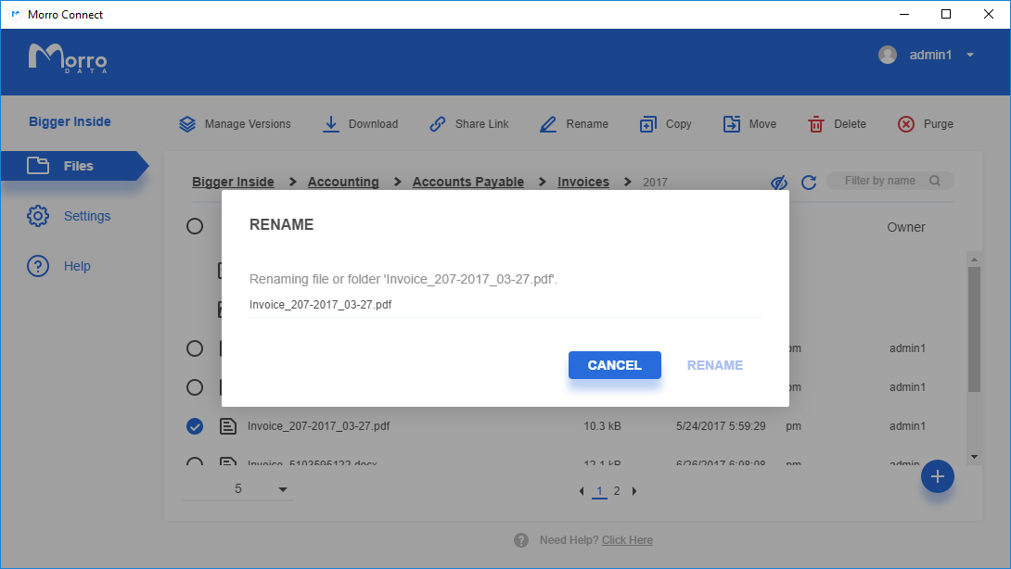Click the blue plus floating action button
Screen dimensions: 1011x569
(x=938, y=476)
